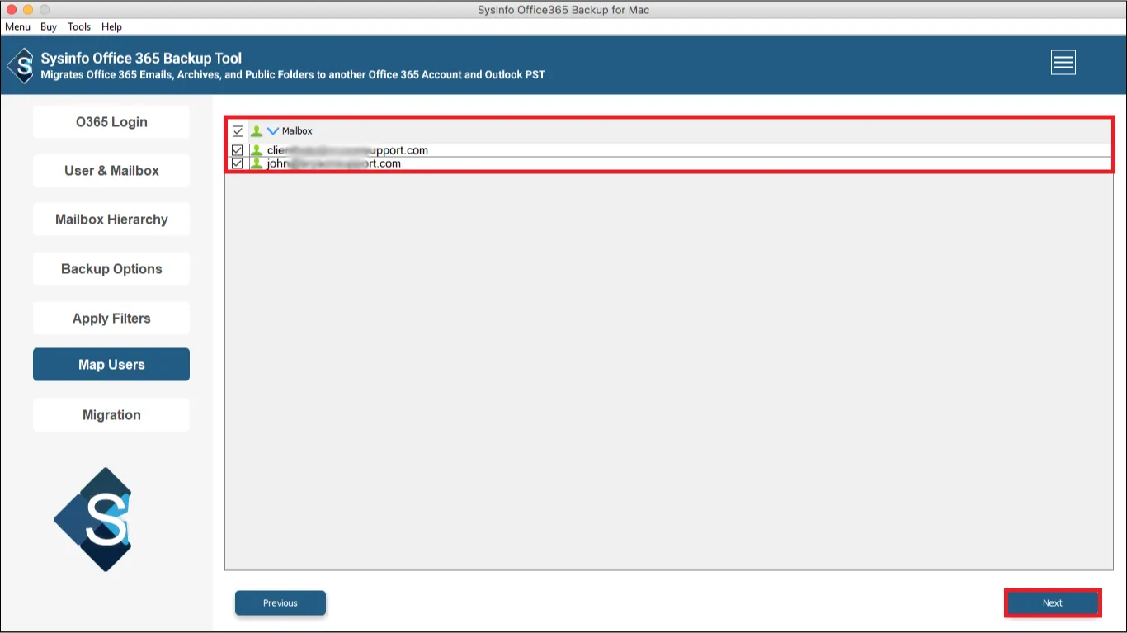
Task: Click user icon next to the john mailbox
Action: [257, 163]
